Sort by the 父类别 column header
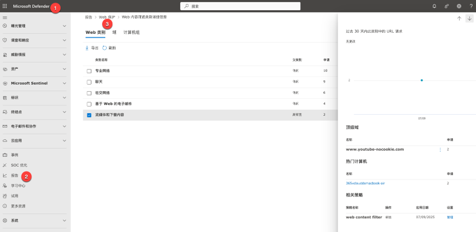Viewport: 476px width, 232px height. [297, 60]
